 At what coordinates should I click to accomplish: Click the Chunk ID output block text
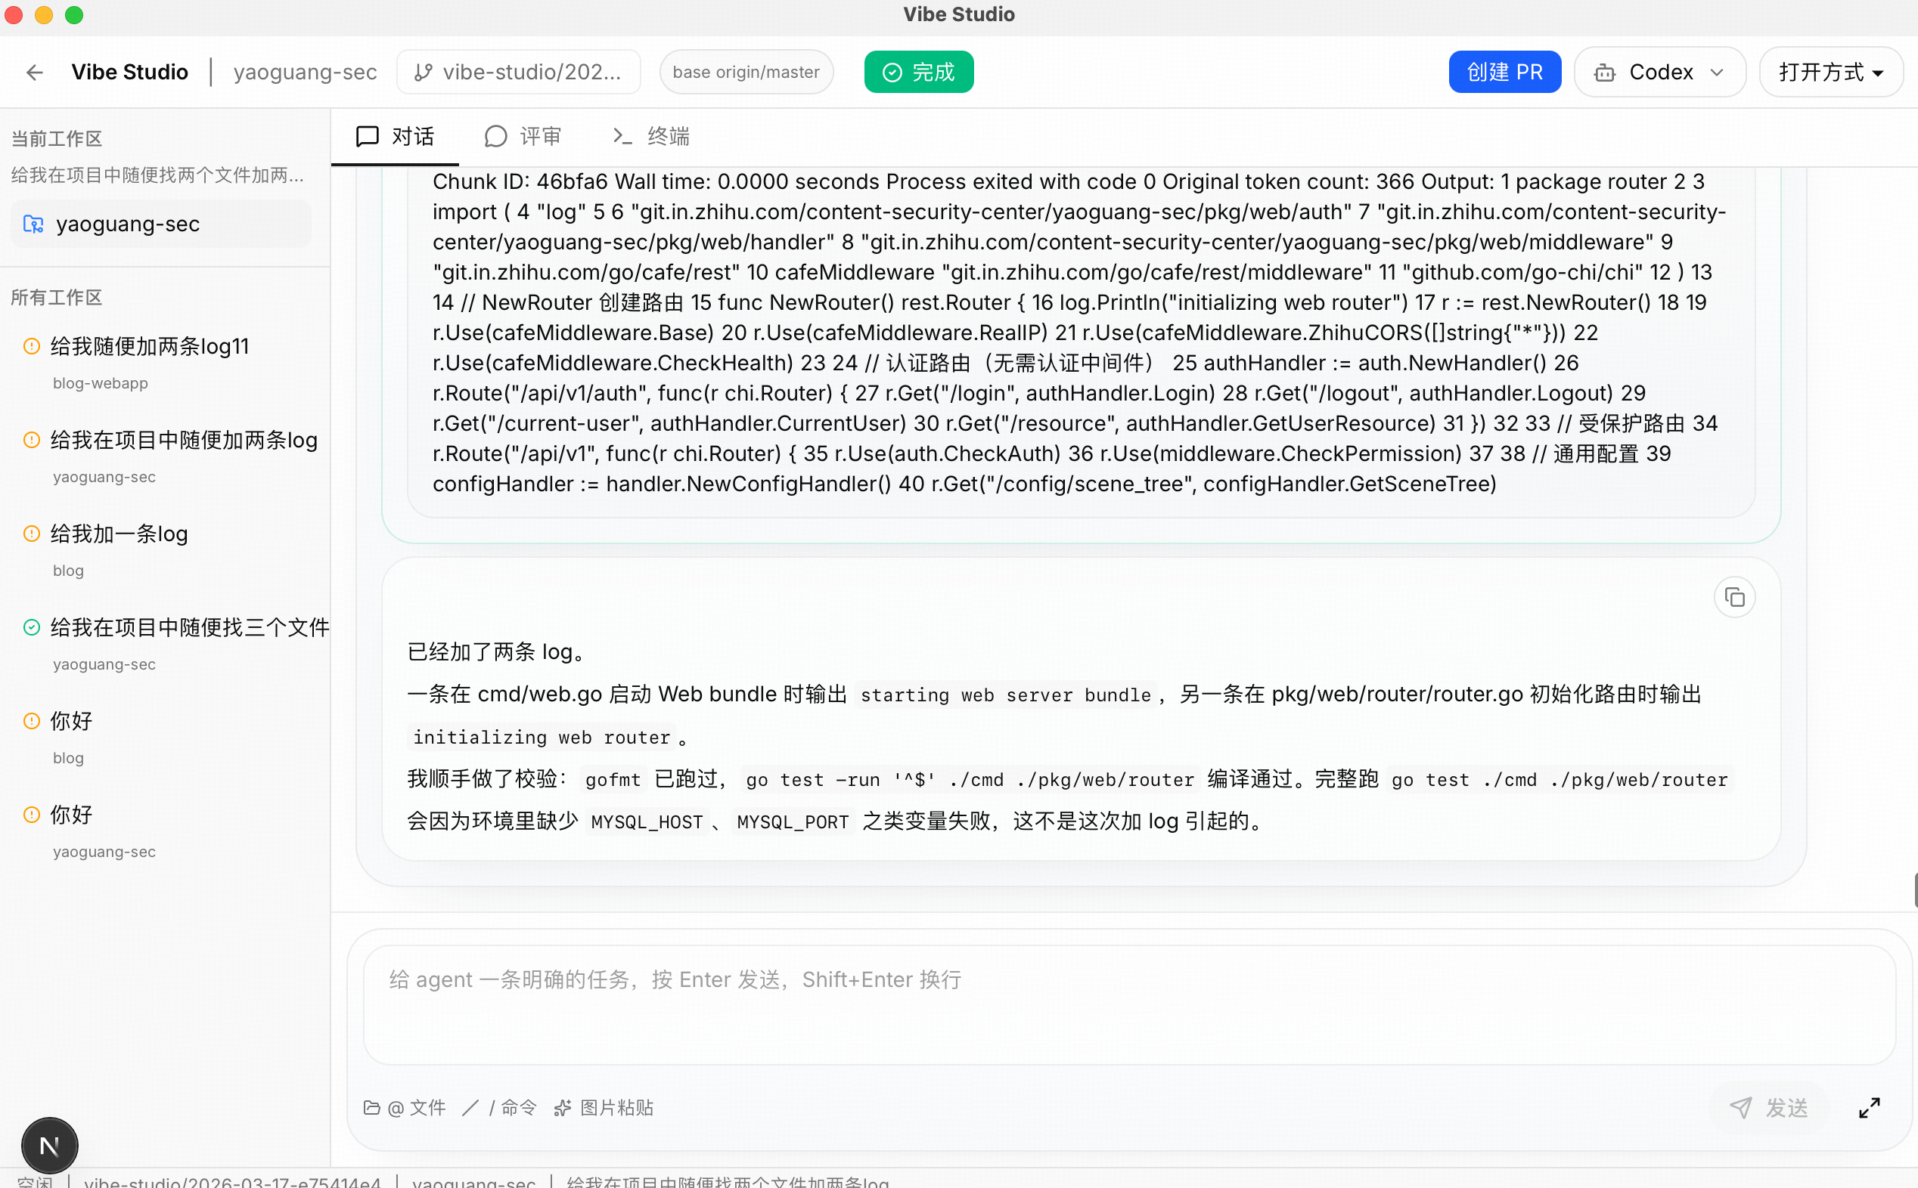click(1081, 333)
